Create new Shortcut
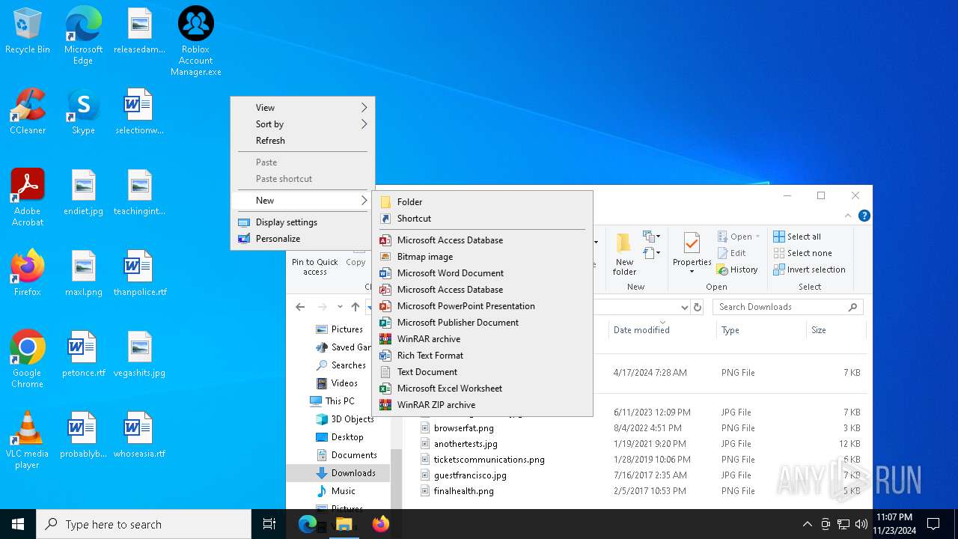Image resolution: width=958 pixels, height=539 pixels. 483,219
